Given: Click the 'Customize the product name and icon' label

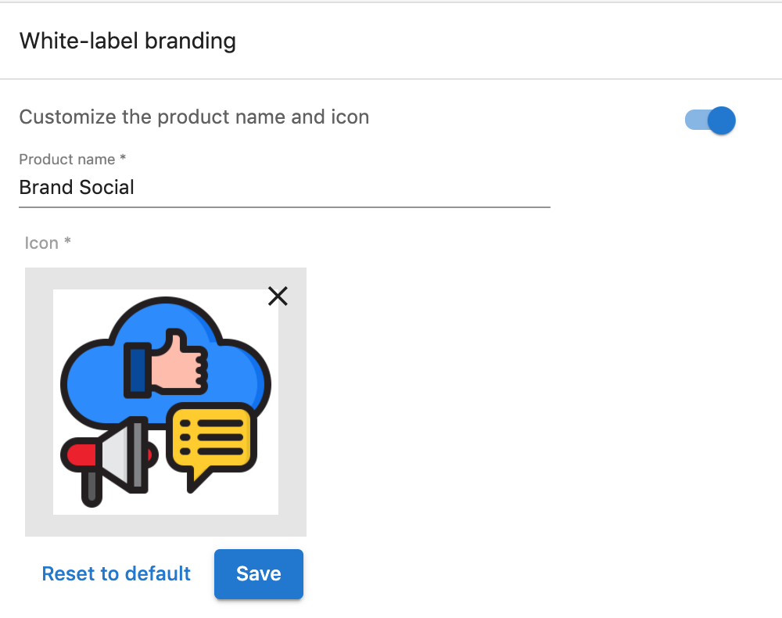Looking at the screenshot, I should point(194,117).
